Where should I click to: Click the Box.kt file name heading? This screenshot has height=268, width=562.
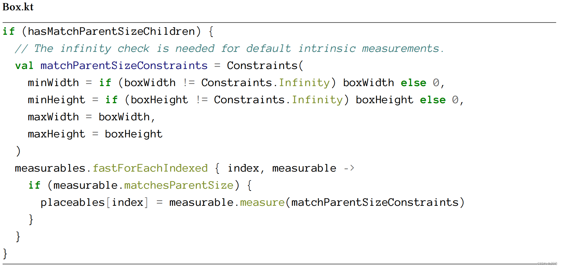pos(18,7)
